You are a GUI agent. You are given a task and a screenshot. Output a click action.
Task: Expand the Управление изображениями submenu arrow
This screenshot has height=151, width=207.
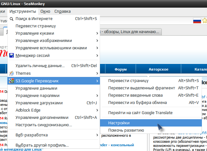(97, 41)
